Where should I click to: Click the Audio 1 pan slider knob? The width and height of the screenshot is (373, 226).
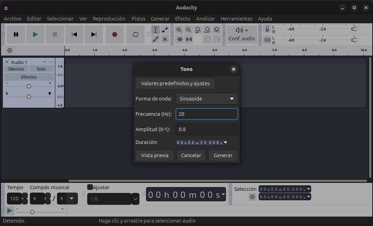[x=29, y=97]
